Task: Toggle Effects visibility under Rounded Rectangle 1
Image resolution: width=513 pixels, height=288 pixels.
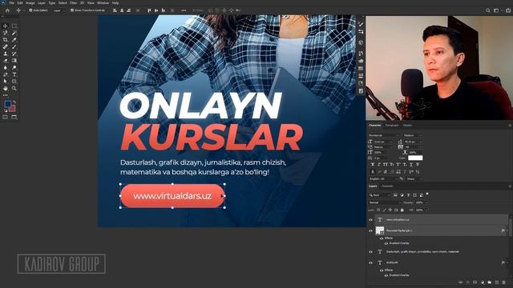Action: [x=382, y=238]
